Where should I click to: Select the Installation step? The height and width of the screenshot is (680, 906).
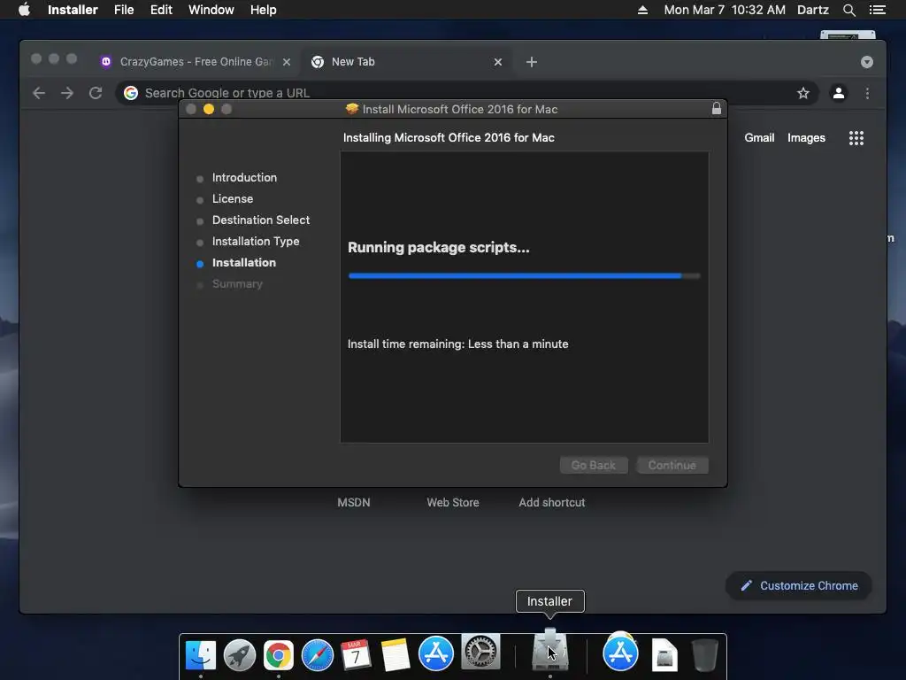244,262
